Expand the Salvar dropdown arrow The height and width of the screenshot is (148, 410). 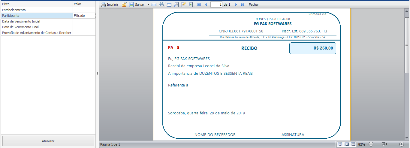pyautogui.click(x=148, y=5)
